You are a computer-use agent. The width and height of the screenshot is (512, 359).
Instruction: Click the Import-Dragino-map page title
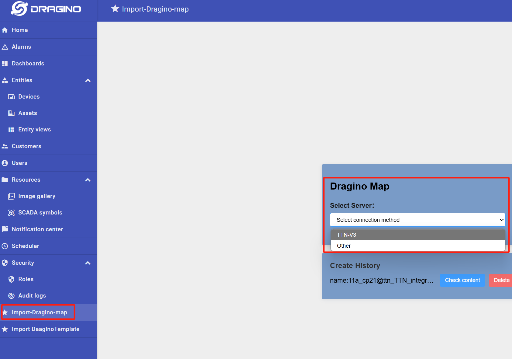tap(155, 9)
